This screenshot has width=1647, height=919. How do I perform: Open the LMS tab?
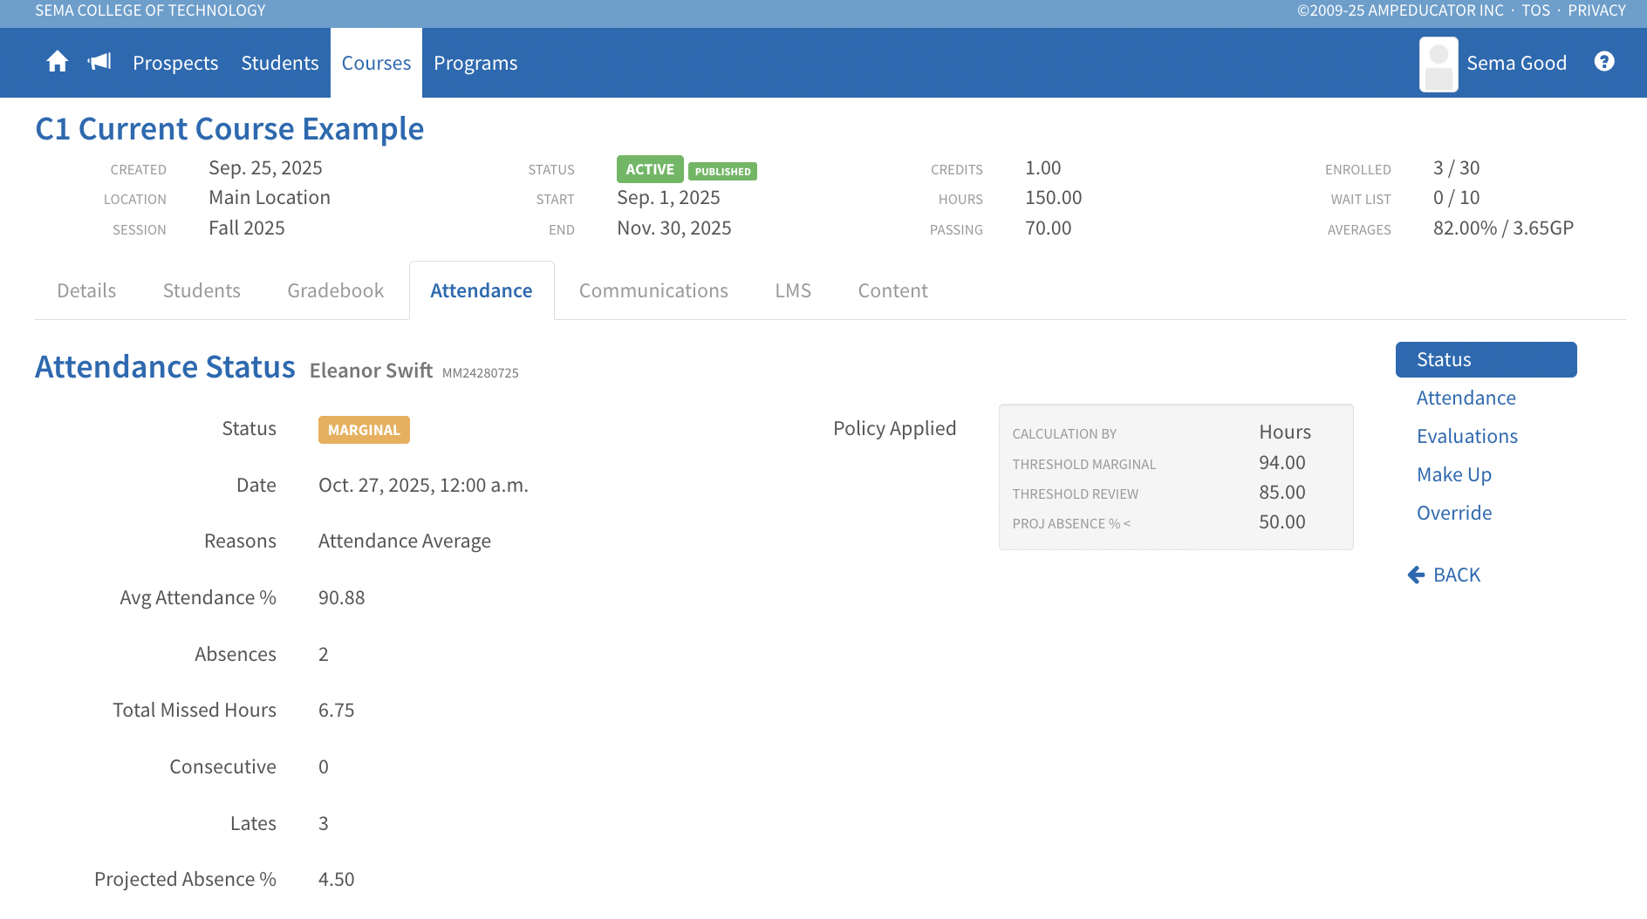pyautogui.click(x=792, y=290)
